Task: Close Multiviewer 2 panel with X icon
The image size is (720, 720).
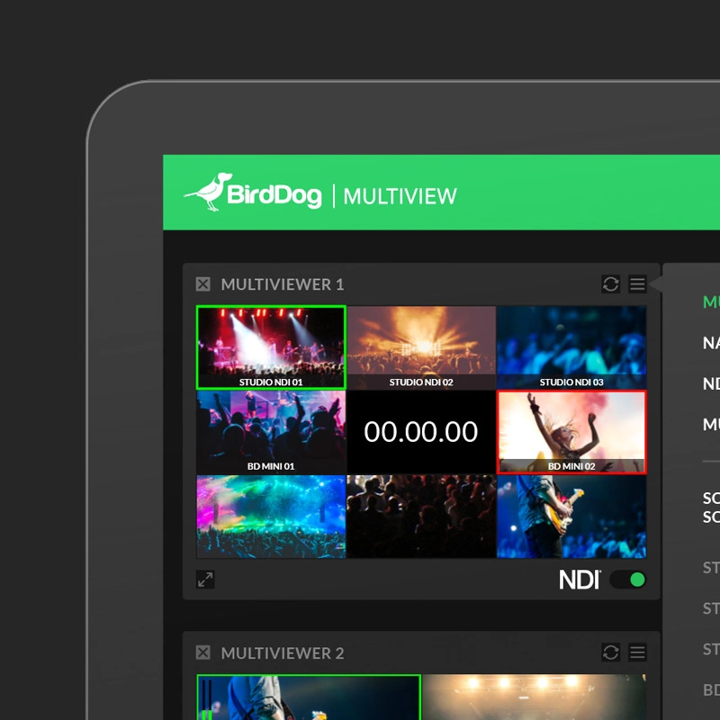Action: 203,652
